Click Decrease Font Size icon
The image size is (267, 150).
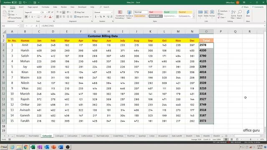[x=52, y=12]
